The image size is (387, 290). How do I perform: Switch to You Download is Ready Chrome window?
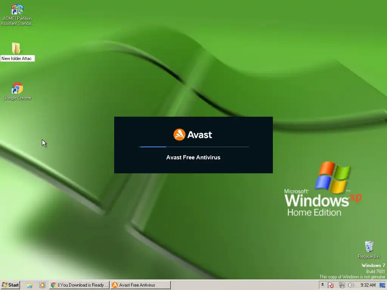coord(79,285)
